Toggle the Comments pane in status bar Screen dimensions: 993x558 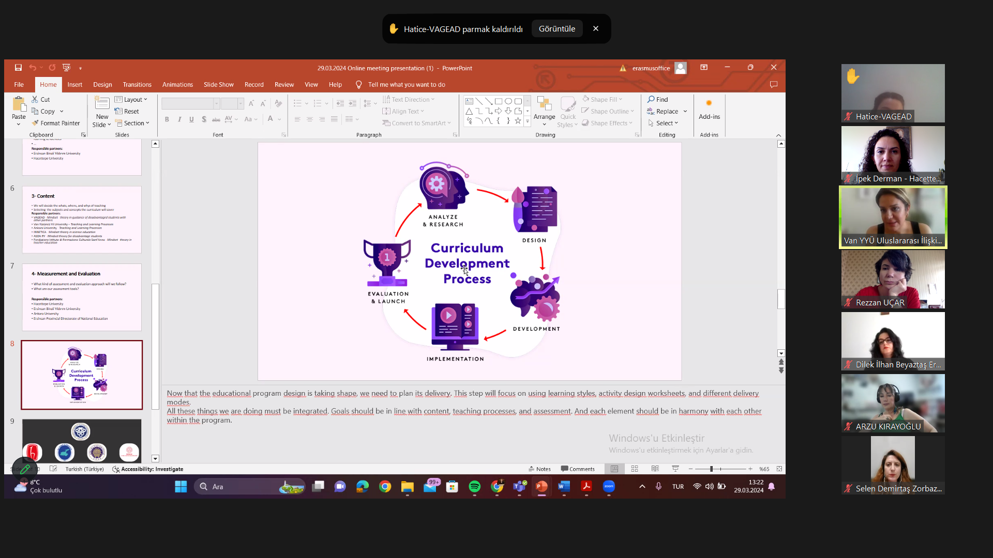(x=578, y=469)
